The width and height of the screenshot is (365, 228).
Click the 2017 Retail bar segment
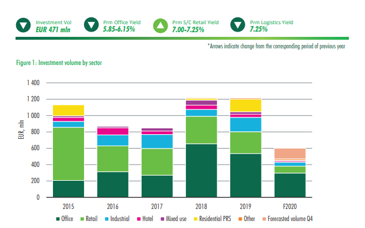(157, 162)
